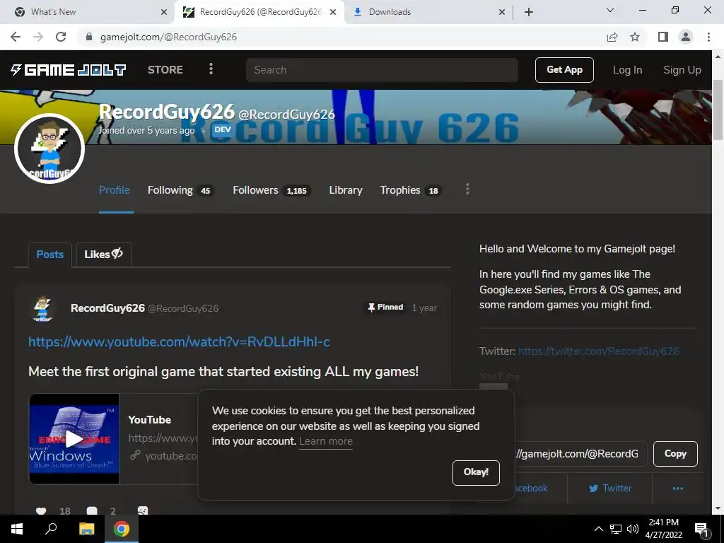Open the Chrome three-dot menu
This screenshot has height=543, width=724.
(708, 37)
